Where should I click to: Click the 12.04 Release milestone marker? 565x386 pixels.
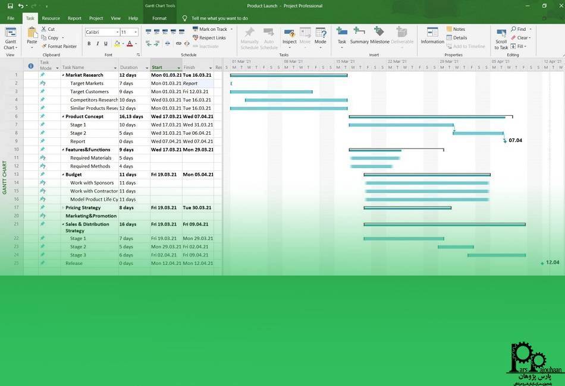point(542,263)
